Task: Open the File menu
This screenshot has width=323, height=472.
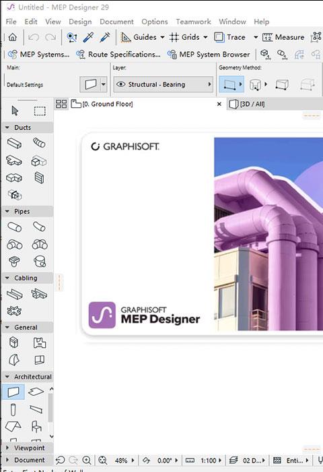Action: (x=11, y=22)
